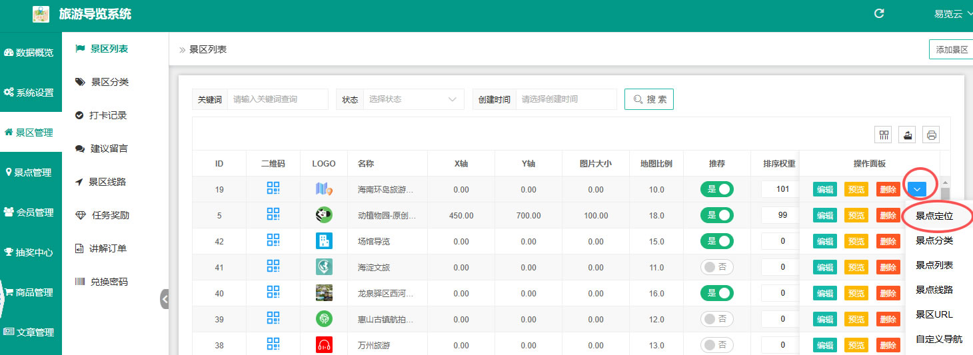Click the 万州旅游 red headphone logo
Screen dimensions: 973x355
pos(324,345)
